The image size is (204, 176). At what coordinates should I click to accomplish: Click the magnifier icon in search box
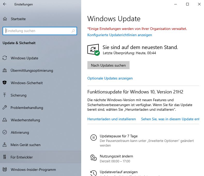[73, 31]
